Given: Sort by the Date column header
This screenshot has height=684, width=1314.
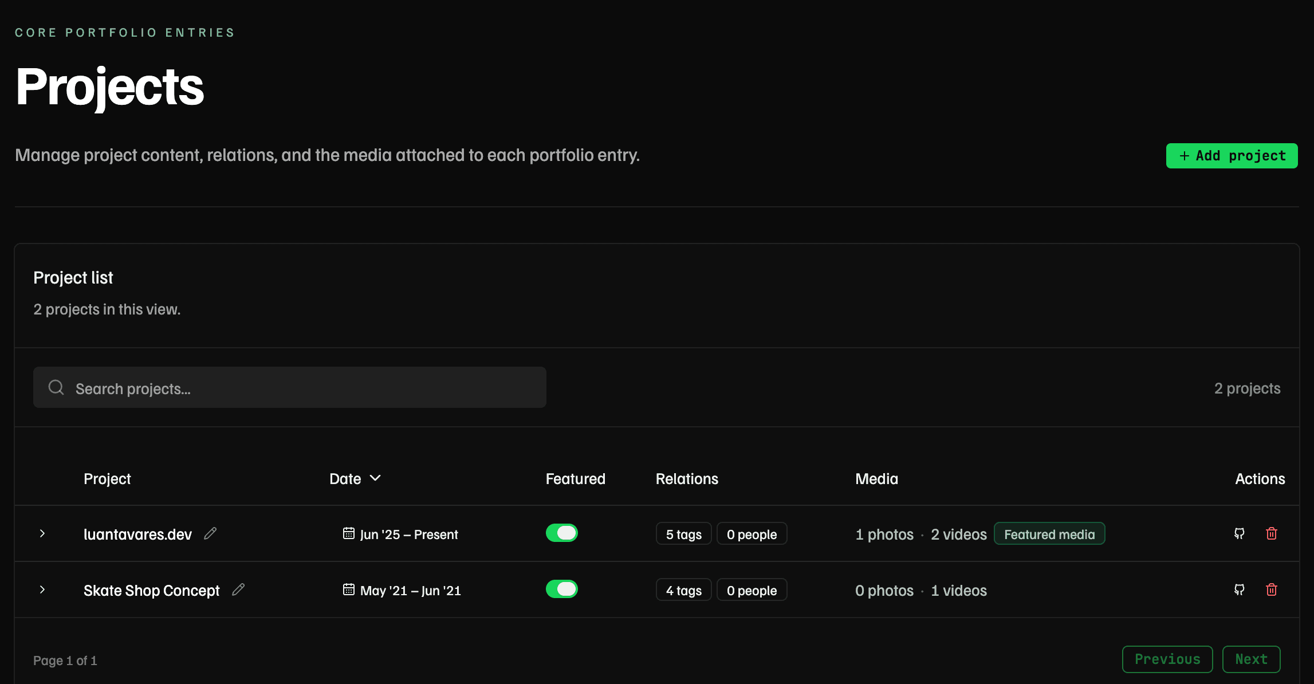Looking at the screenshot, I should 355,479.
